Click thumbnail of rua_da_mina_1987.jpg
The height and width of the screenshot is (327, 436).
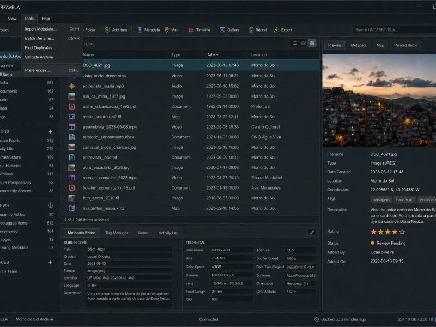[x=72, y=96]
